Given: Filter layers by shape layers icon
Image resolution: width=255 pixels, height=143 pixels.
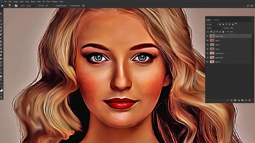Looking at the screenshot, I should tap(229, 24).
